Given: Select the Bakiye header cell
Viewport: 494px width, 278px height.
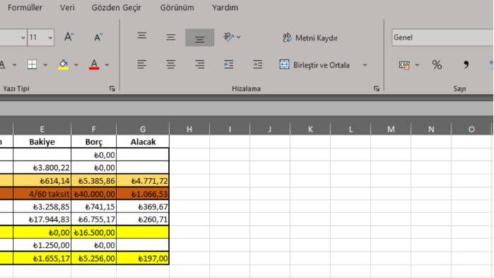Looking at the screenshot, I should click(42, 142).
